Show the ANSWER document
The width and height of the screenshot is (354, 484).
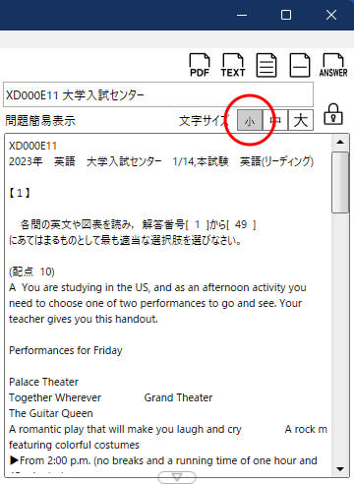point(333,65)
